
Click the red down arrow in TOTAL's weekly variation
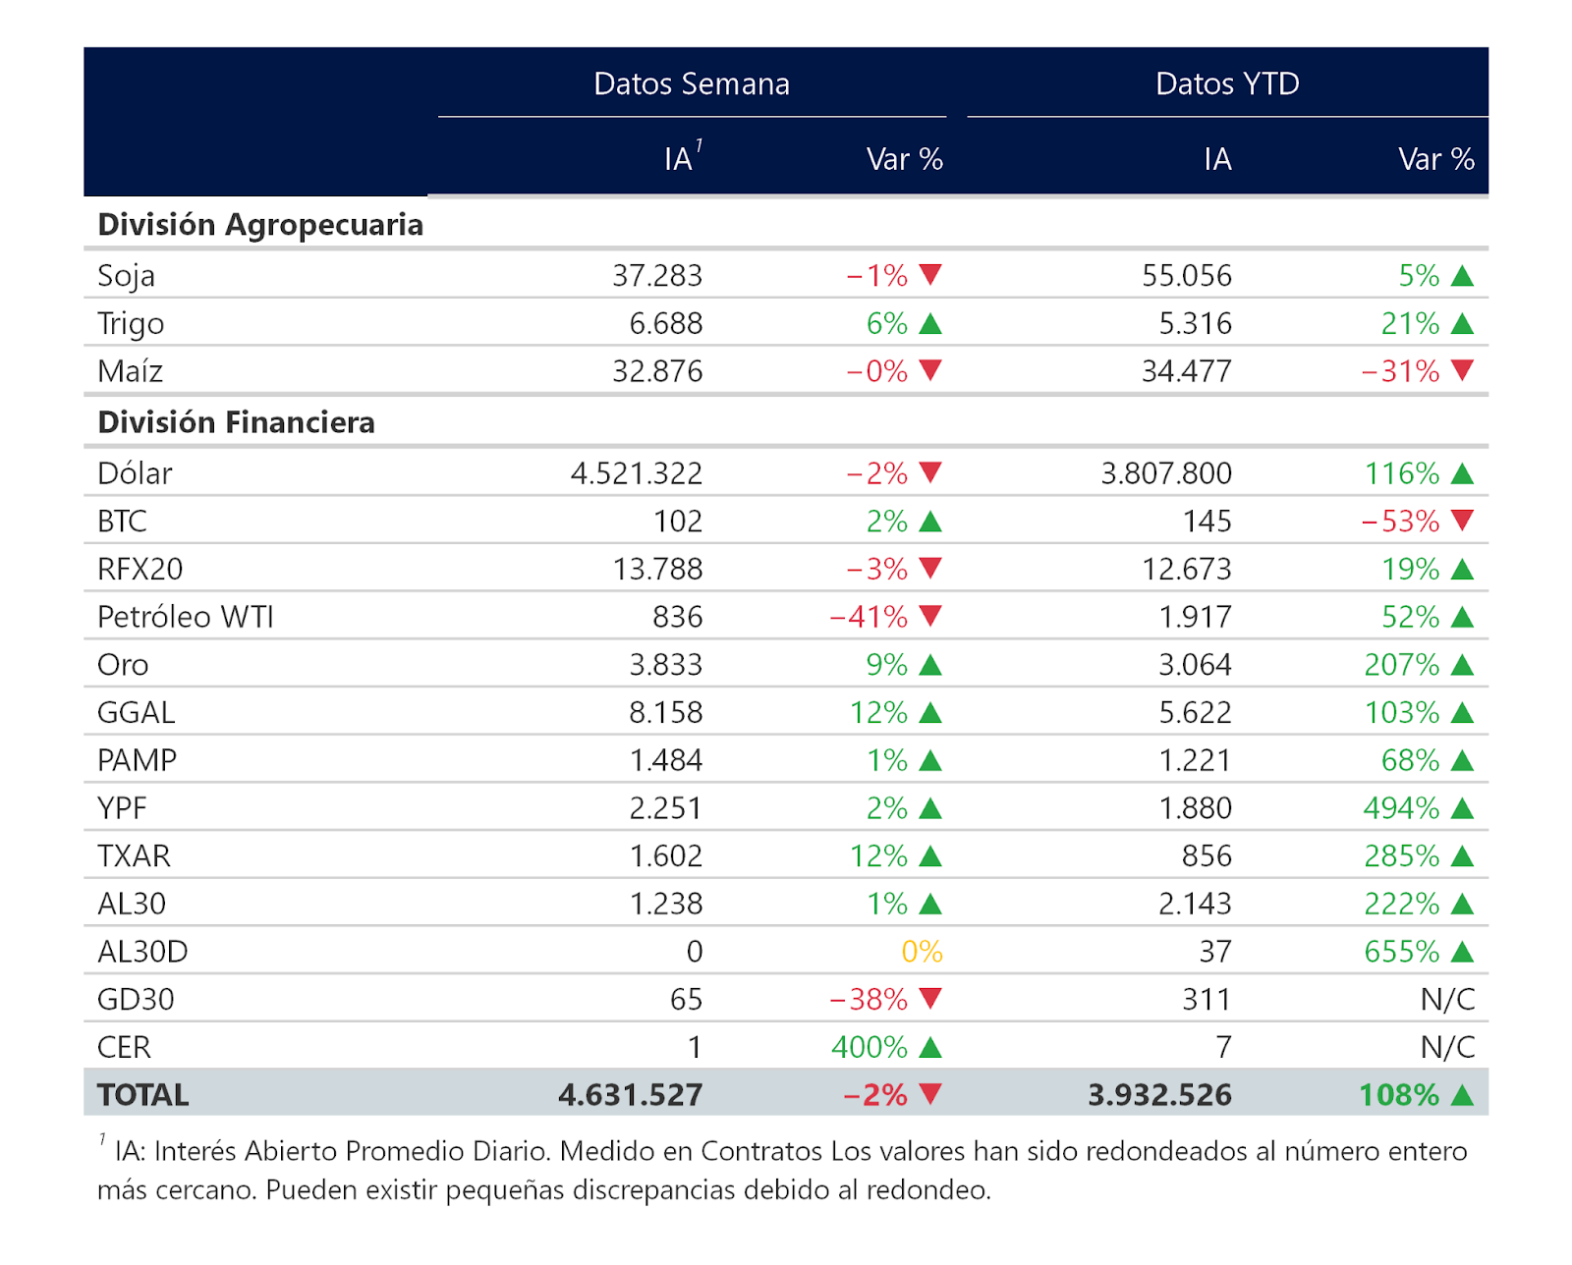coord(930,1094)
